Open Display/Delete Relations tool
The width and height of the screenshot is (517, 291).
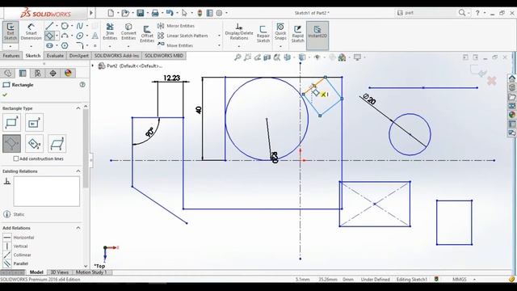[x=239, y=32]
